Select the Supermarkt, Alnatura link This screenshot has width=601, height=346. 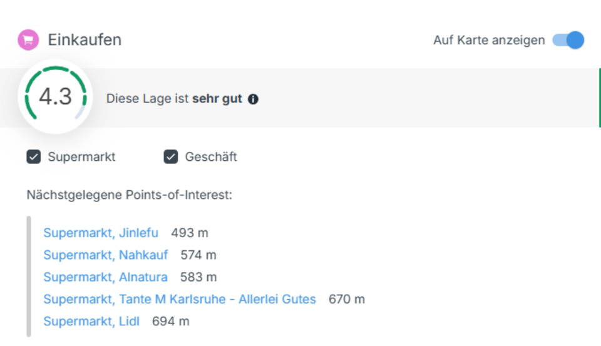point(105,277)
